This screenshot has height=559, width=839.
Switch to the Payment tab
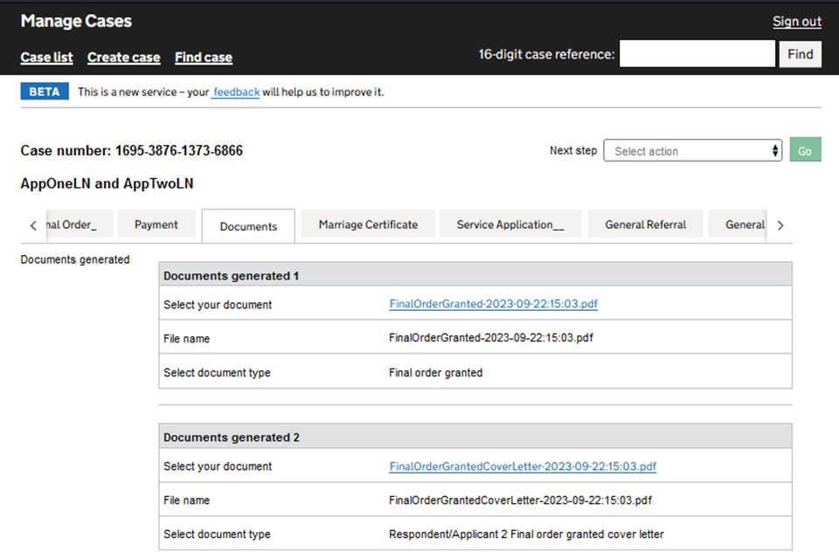click(156, 224)
